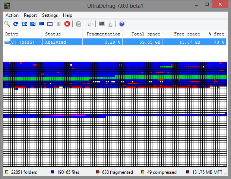Click the yellow folders legend swatch
Screen dimensions: 231x179
click(x=7, y=172)
